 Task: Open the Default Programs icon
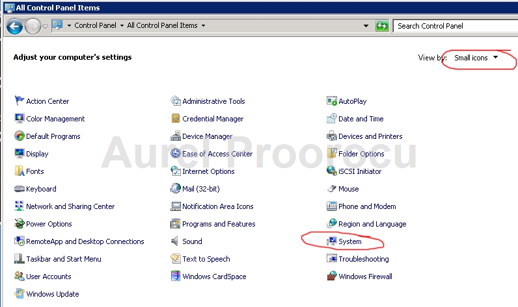coord(19,136)
